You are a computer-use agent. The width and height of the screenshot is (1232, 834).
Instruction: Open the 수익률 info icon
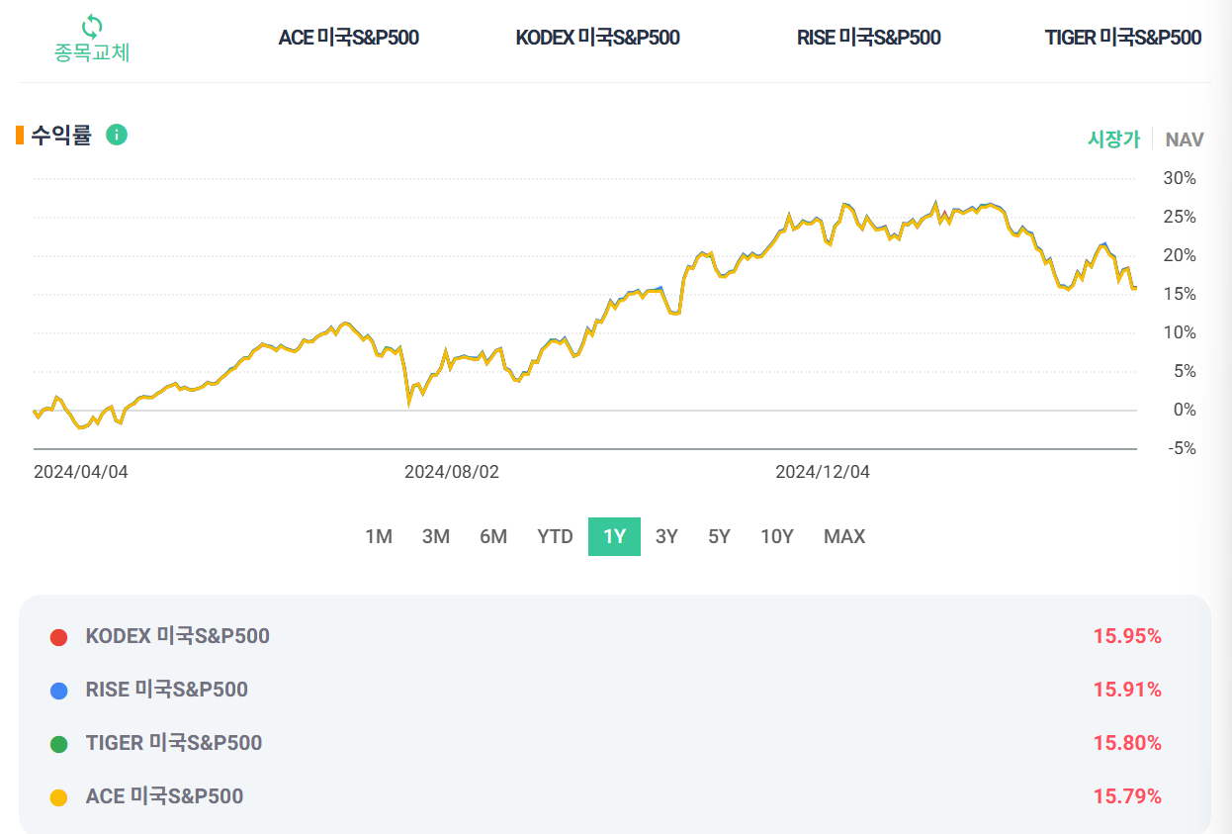tap(117, 135)
